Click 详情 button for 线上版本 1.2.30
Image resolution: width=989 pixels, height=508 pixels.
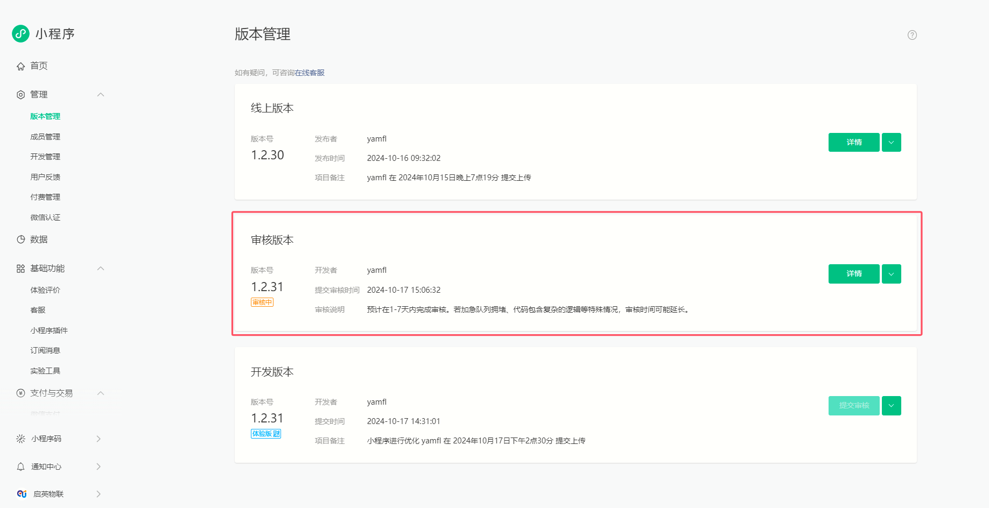click(x=854, y=143)
